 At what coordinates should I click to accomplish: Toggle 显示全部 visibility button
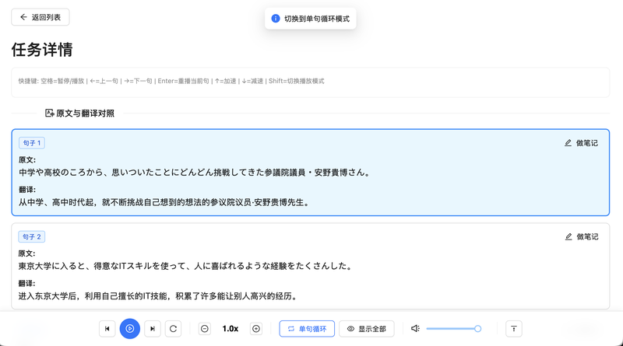(x=366, y=329)
